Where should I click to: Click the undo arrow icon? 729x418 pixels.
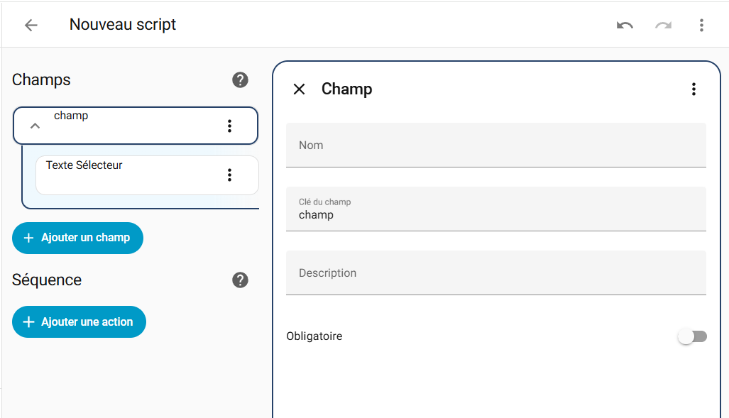pyautogui.click(x=625, y=26)
